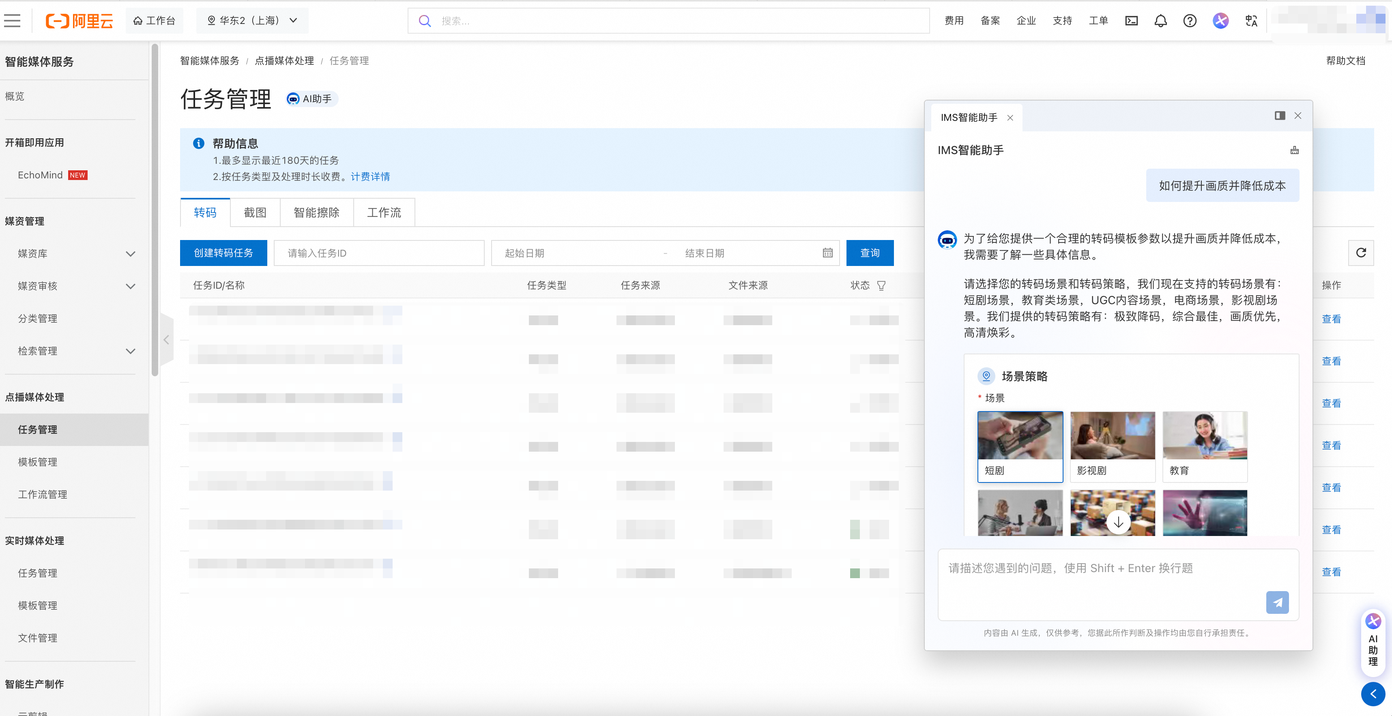Screen dimensions: 1392x716
Task: Open the 计费详情 link
Action: [370, 177]
